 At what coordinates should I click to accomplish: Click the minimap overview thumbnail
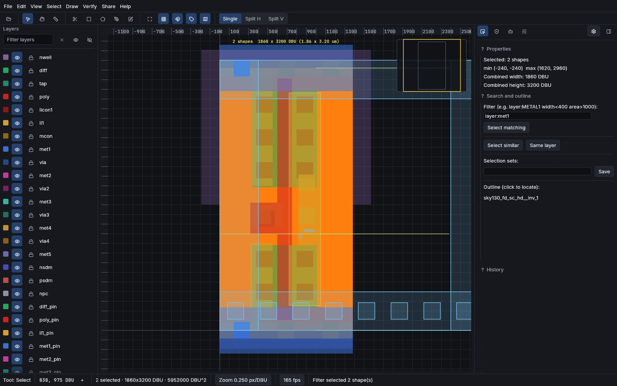tap(432, 66)
